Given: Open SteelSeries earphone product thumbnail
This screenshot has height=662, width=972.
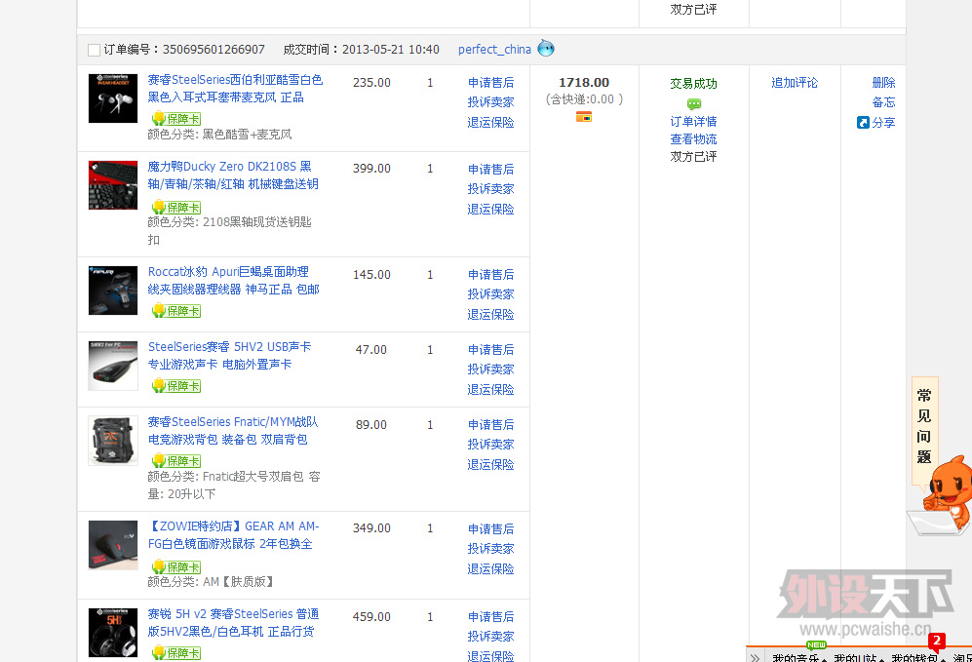Looking at the screenshot, I should point(113,97).
